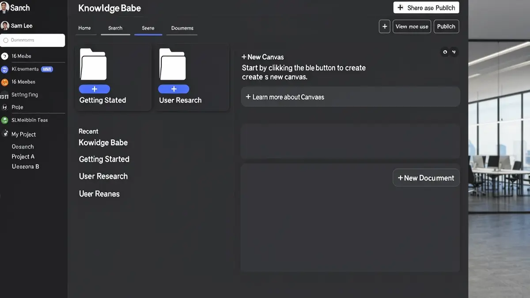Screen dimensions: 530x298
Task: Click the left round icon above the Canvaes panel
Action: click(445, 52)
